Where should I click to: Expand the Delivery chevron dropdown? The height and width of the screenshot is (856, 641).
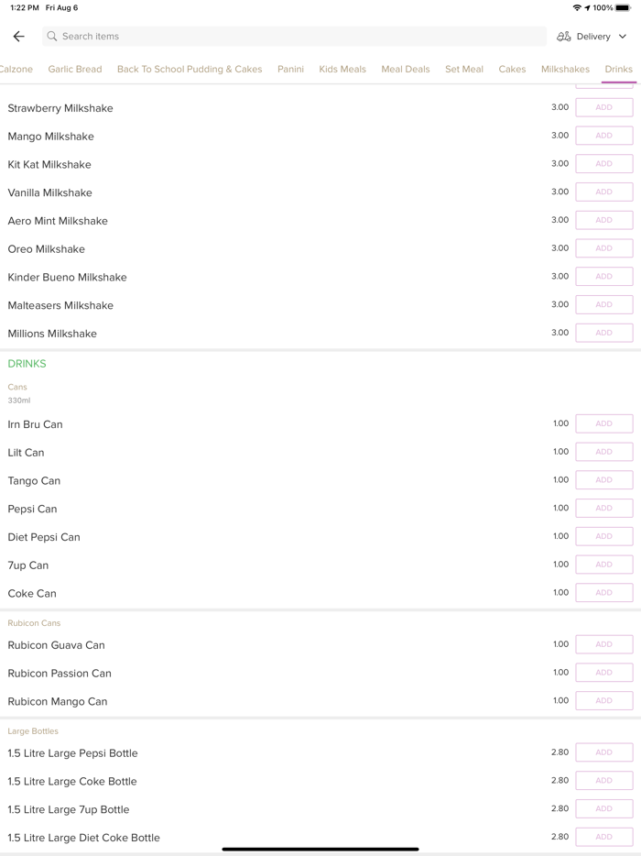coord(623,37)
